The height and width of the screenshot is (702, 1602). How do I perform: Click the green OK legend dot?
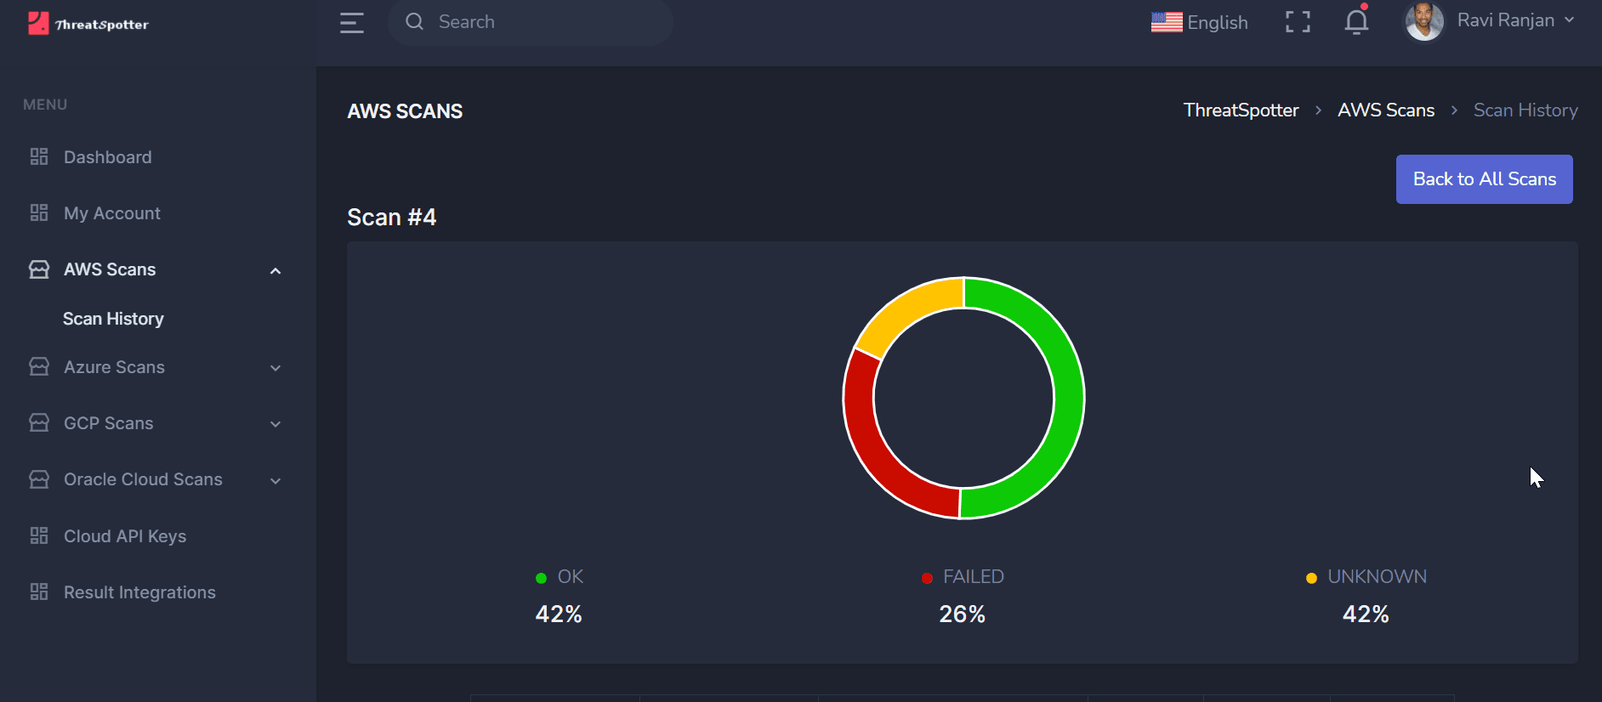541,578
